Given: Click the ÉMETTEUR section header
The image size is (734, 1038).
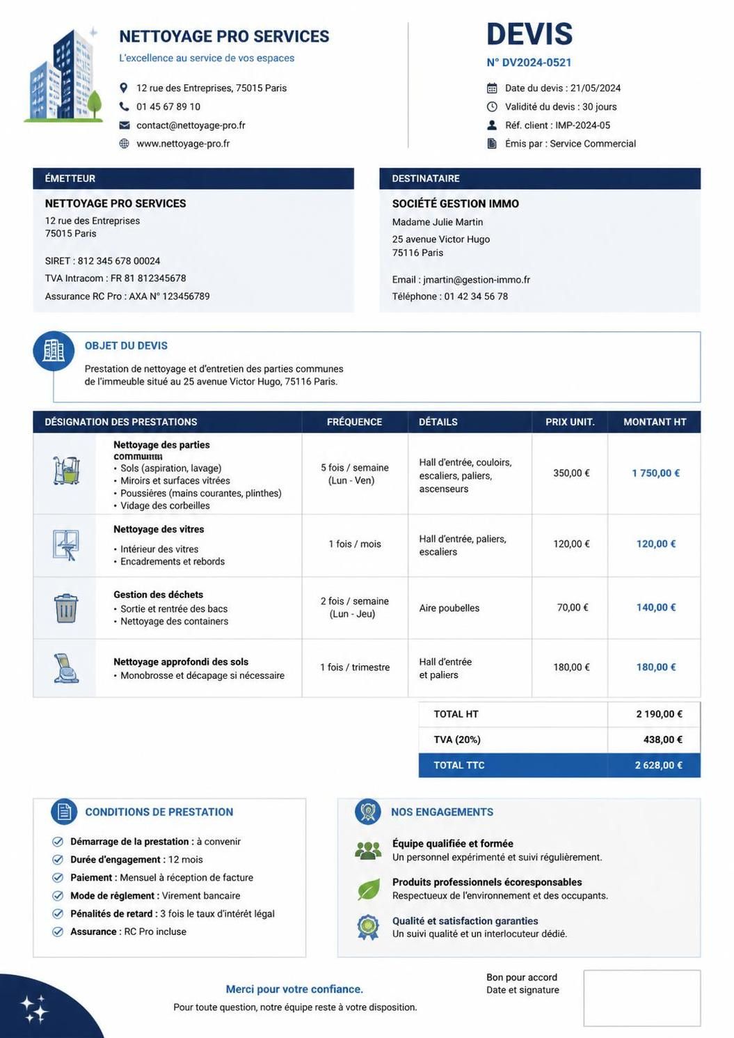Looking at the screenshot, I should click(193, 178).
